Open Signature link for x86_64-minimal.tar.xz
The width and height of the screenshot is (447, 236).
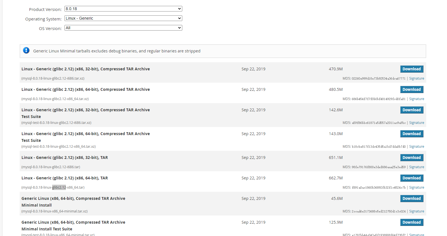[x=416, y=211]
